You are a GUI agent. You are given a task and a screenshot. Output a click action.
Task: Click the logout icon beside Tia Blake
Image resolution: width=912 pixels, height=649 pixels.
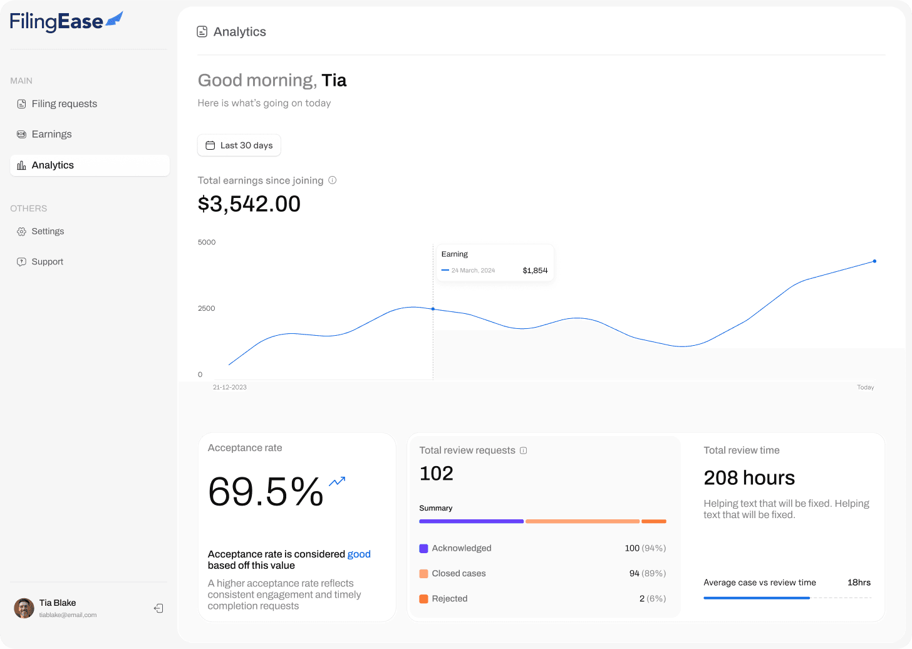[158, 608]
